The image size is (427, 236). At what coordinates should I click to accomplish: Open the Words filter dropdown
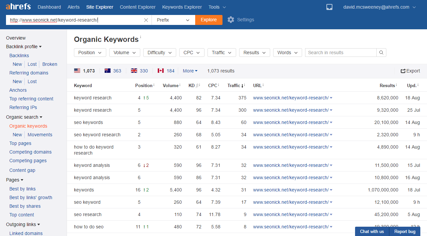pyautogui.click(x=287, y=53)
